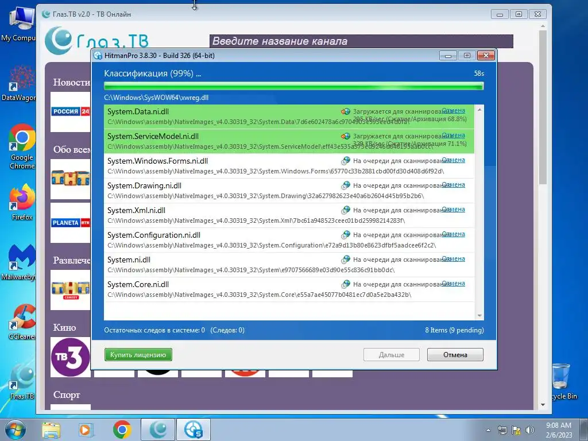Click the volume speaker tray icon

pyautogui.click(x=529, y=430)
